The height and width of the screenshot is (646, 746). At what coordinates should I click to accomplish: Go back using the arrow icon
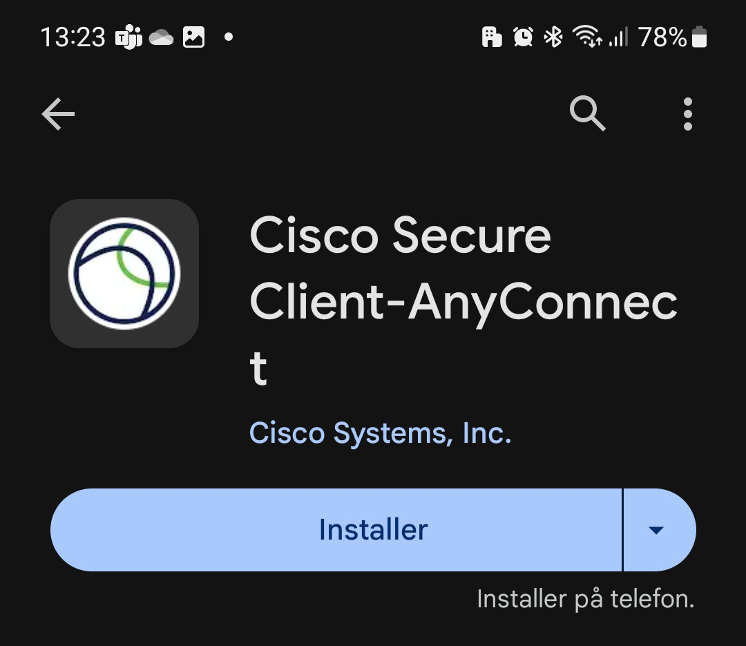coord(58,114)
